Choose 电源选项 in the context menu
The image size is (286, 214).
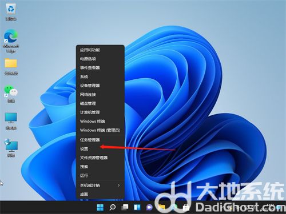click(100, 59)
